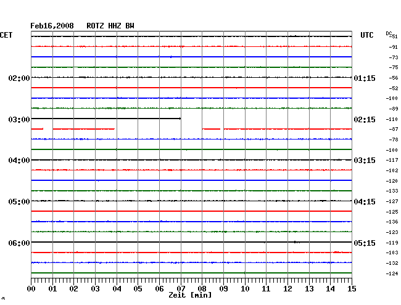Click minute tick label 10
Viewport: 401px width, 305px height.
pyautogui.click(x=245, y=288)
